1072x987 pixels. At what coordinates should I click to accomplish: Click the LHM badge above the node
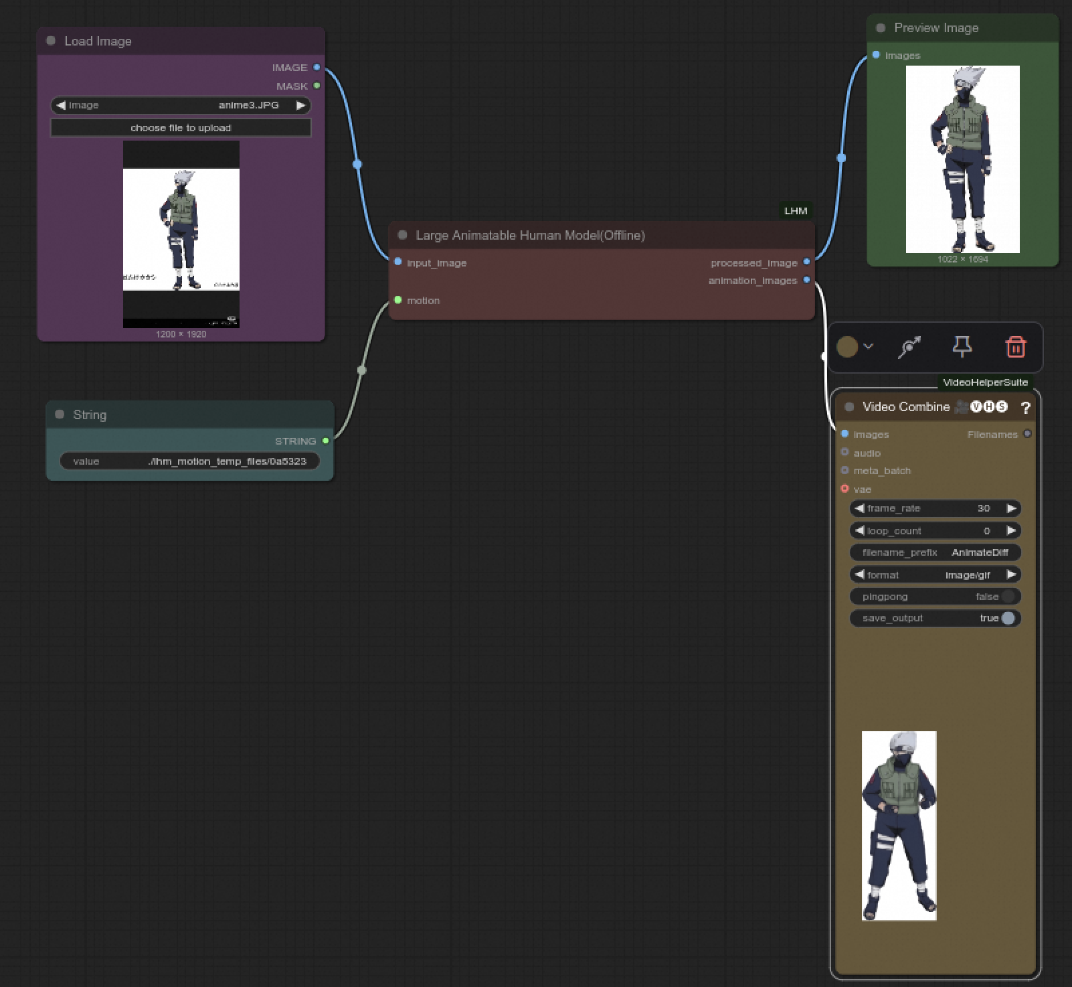[796, 211]
